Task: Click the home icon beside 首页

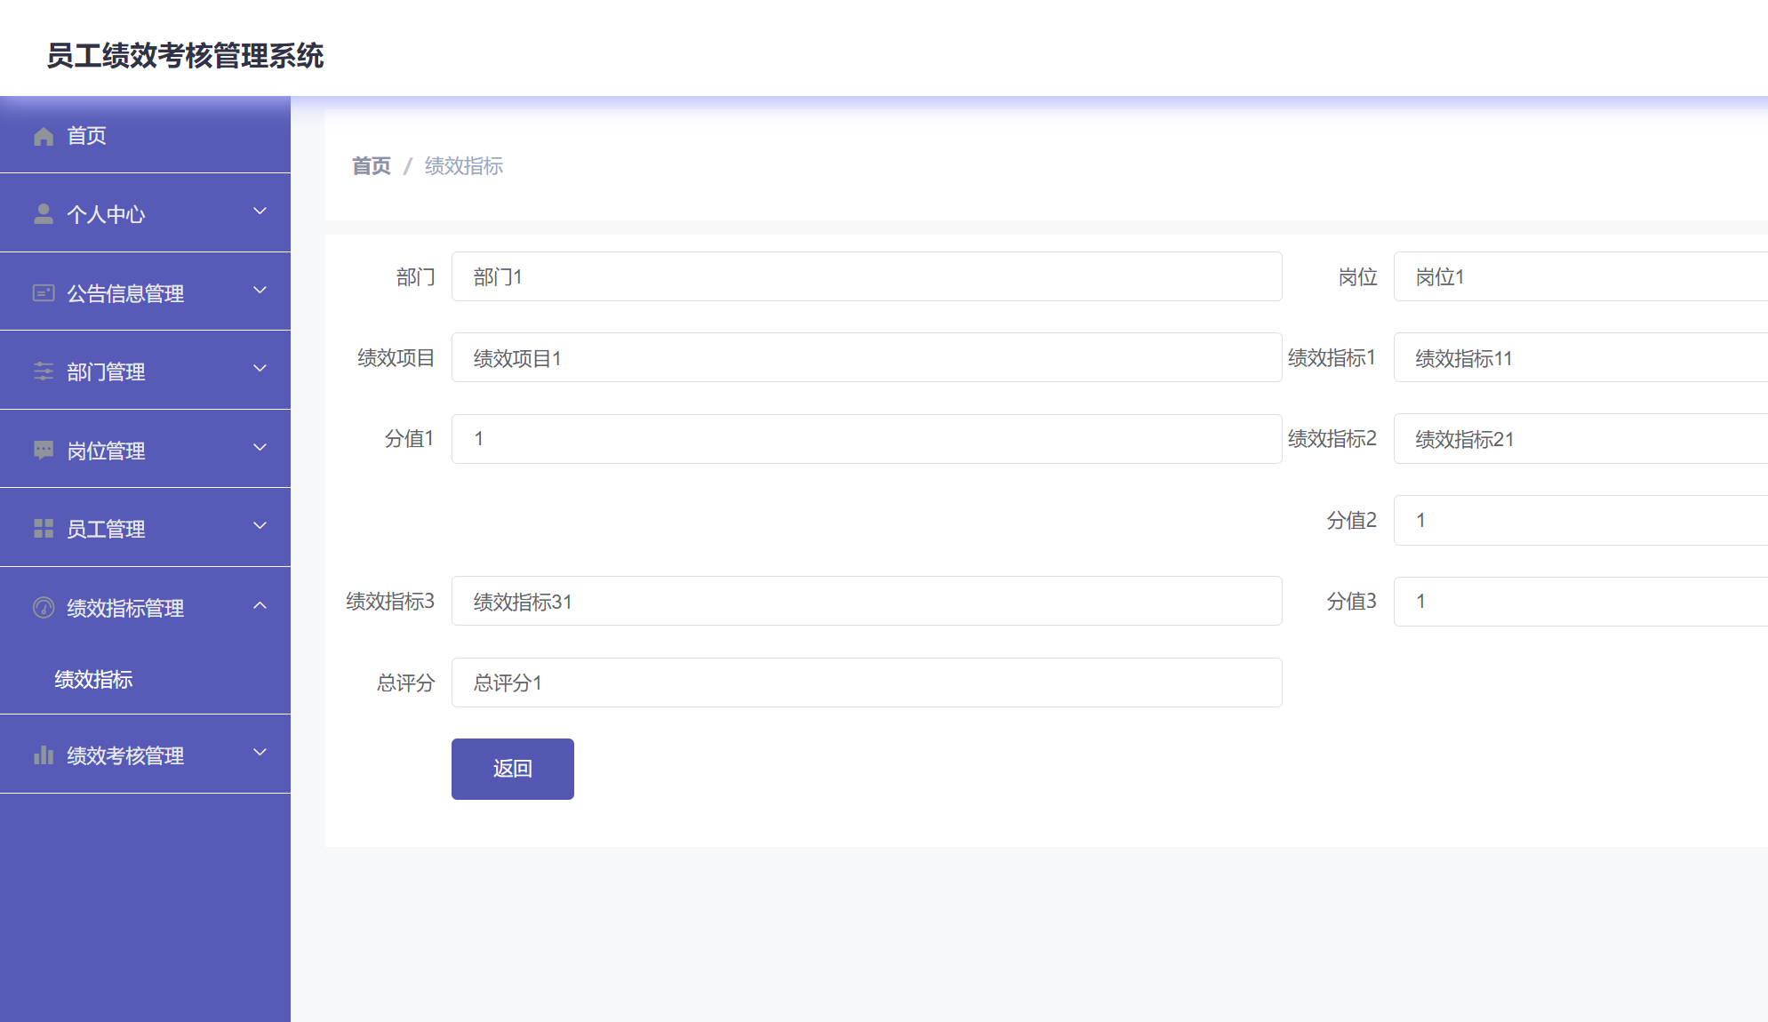Action: 43,135
